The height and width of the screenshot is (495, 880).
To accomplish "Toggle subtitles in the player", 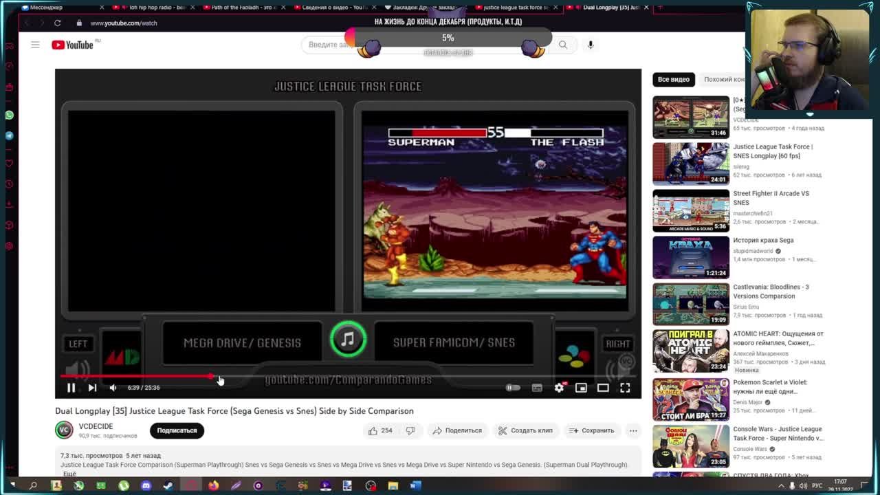I will [537, 388].
